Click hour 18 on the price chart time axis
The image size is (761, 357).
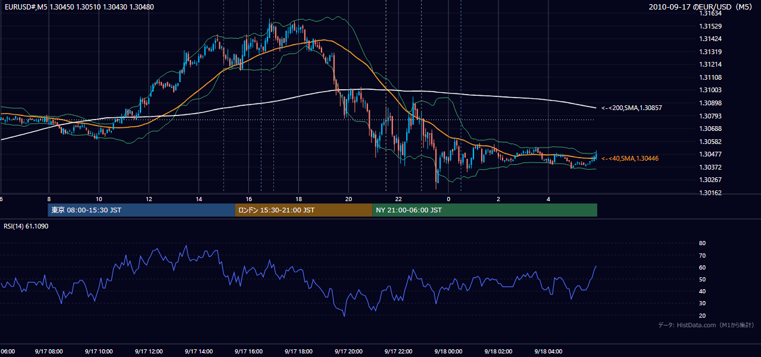click(299, 199)
